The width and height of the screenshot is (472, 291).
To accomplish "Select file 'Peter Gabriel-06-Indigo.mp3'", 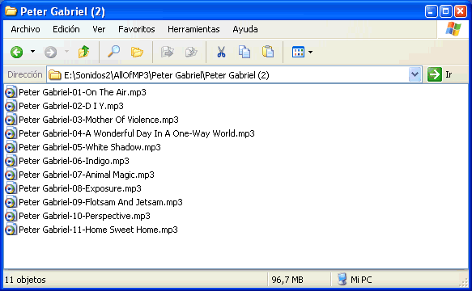I will tap(74, 161).
